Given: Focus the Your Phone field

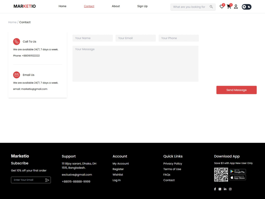Looking at the screenshot, I should (x=179, y=38).
